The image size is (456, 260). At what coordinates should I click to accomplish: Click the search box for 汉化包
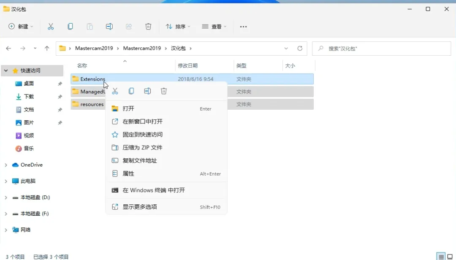click(x=382, y=49)
